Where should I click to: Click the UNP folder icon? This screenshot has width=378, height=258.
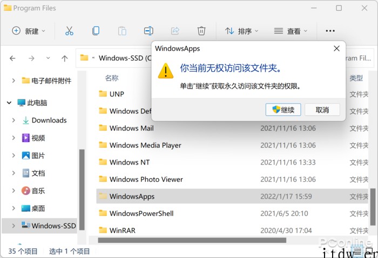click(103, 94)
